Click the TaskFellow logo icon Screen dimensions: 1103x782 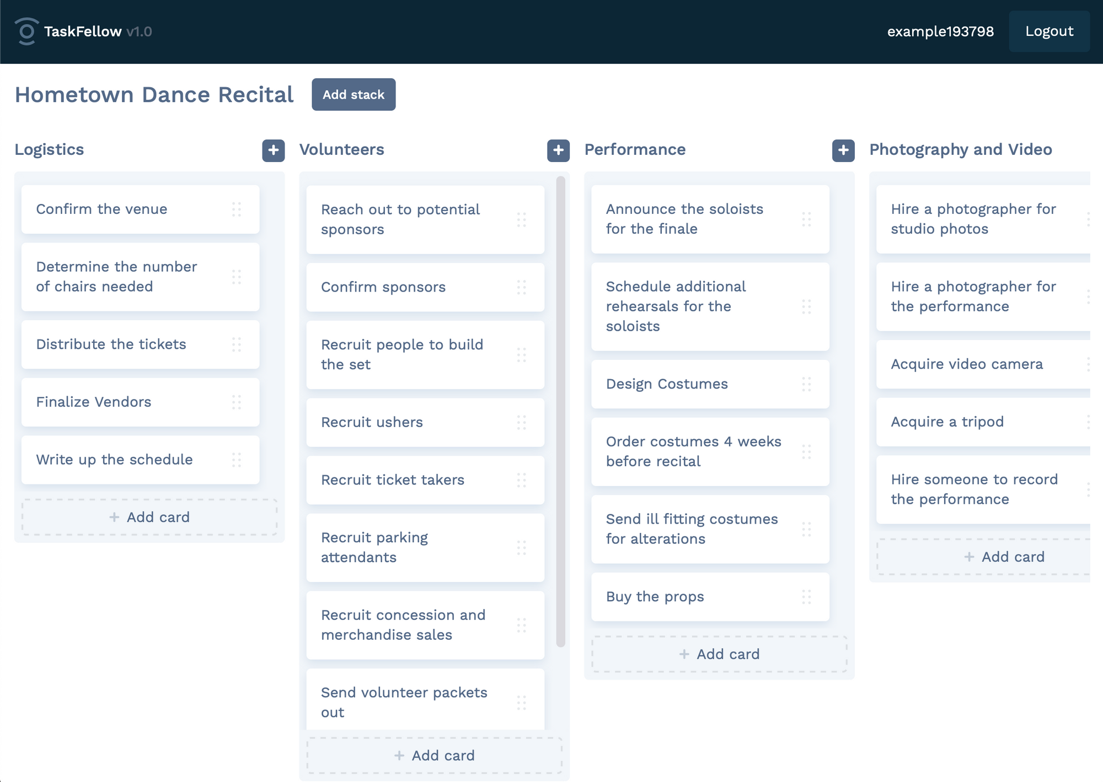(26, 31)
